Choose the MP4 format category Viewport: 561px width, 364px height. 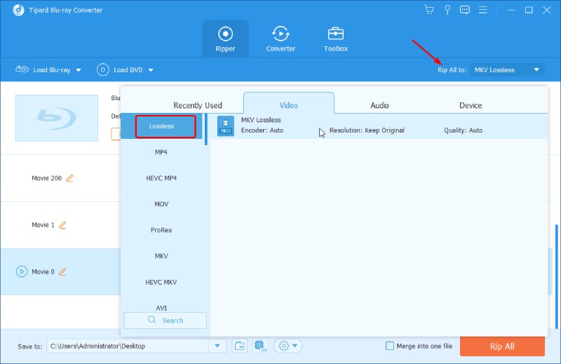[161, 152]
